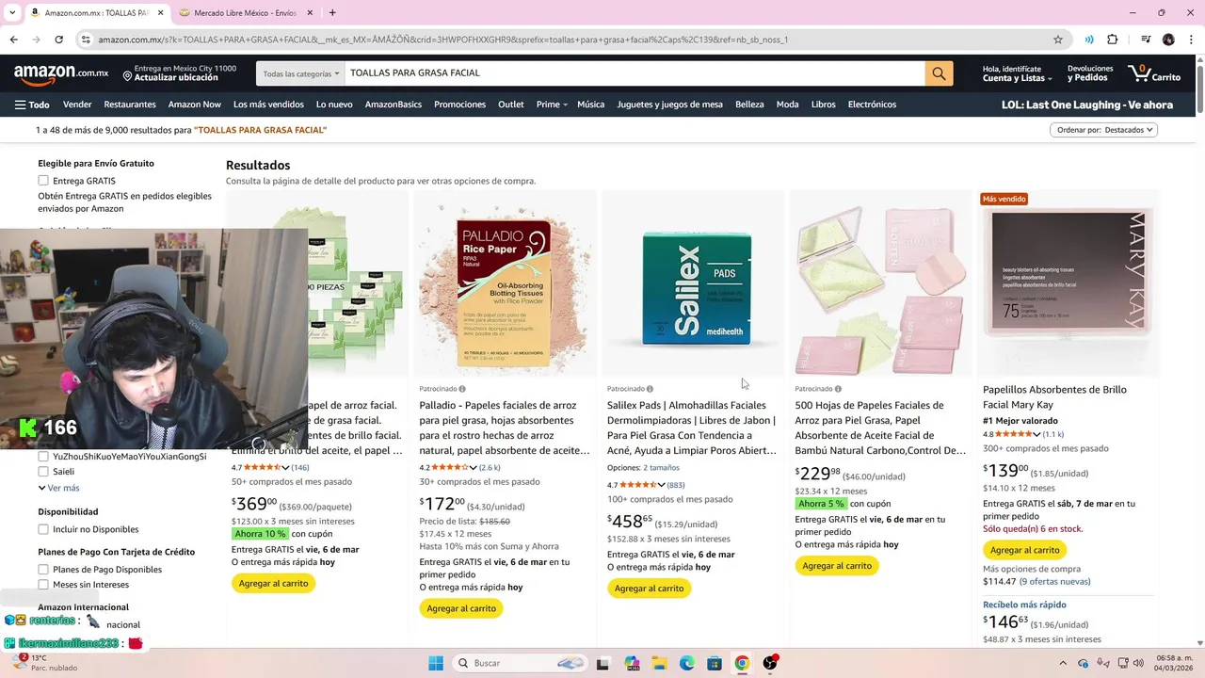Bookmark this page with the star icon
The width and height of the screenshot is (1205, 678).
pyautogui.click(x=1058, y=40)
